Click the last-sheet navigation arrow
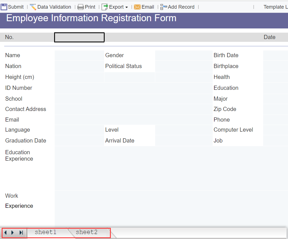288x239 pixels. [21, 232]
